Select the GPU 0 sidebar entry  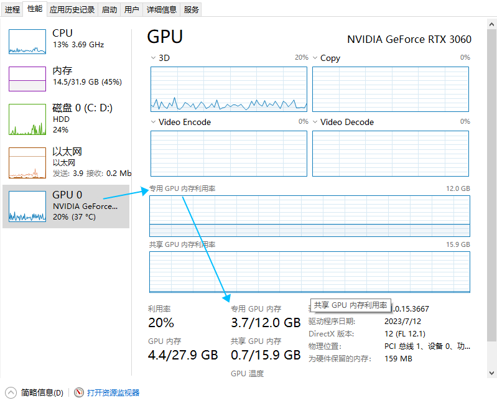click(x=66, y=206)
